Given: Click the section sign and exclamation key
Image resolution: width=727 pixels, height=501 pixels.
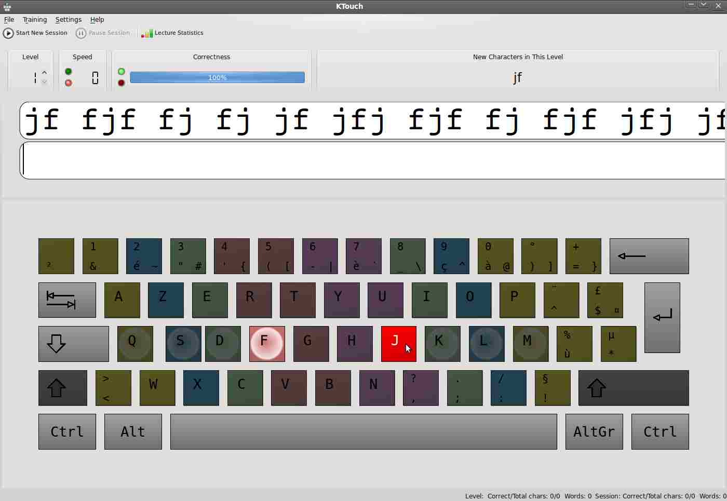Looking at the screenshot, I should pos(553,388).
